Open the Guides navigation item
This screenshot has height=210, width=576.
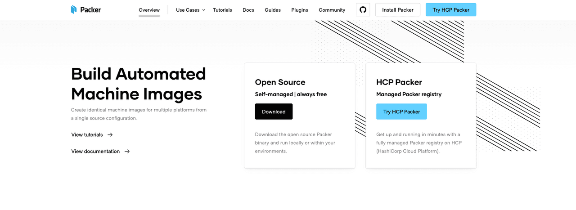coord(273,10)
